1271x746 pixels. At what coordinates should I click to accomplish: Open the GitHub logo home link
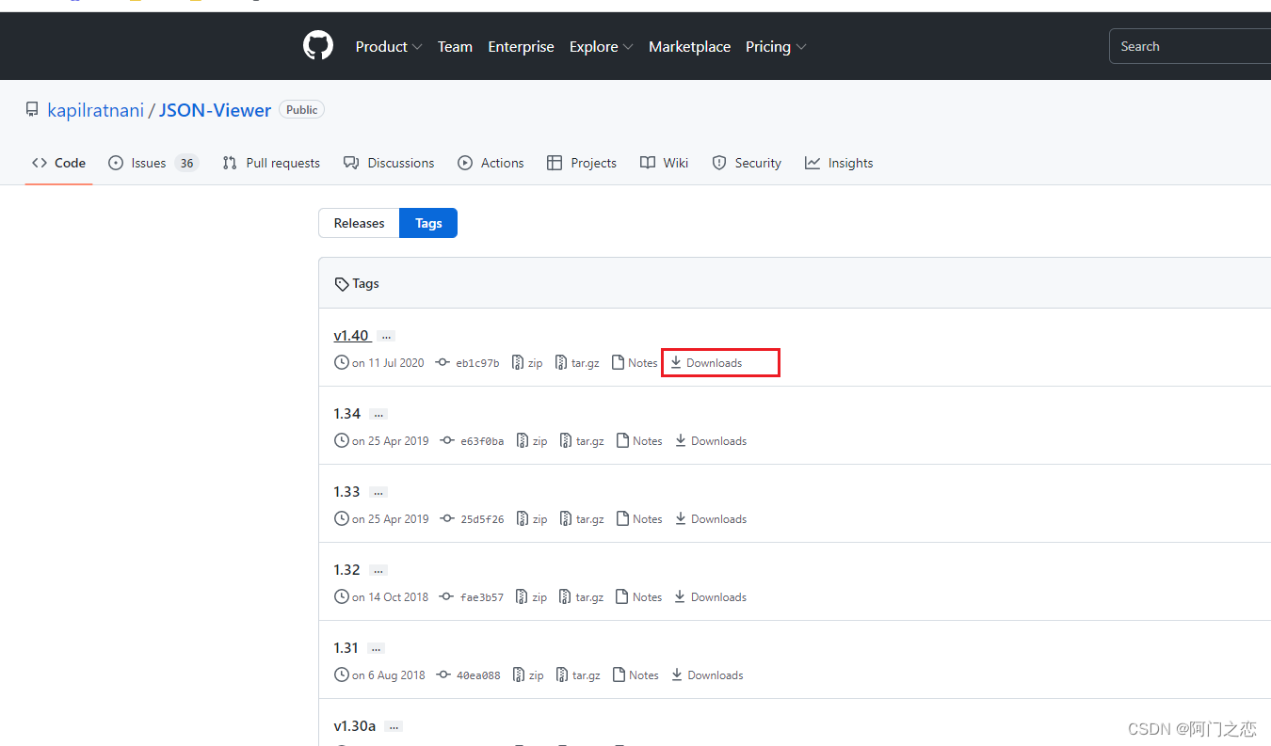pos(318,46)
